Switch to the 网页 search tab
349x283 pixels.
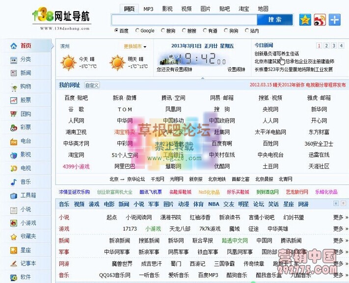pos(129,9)
